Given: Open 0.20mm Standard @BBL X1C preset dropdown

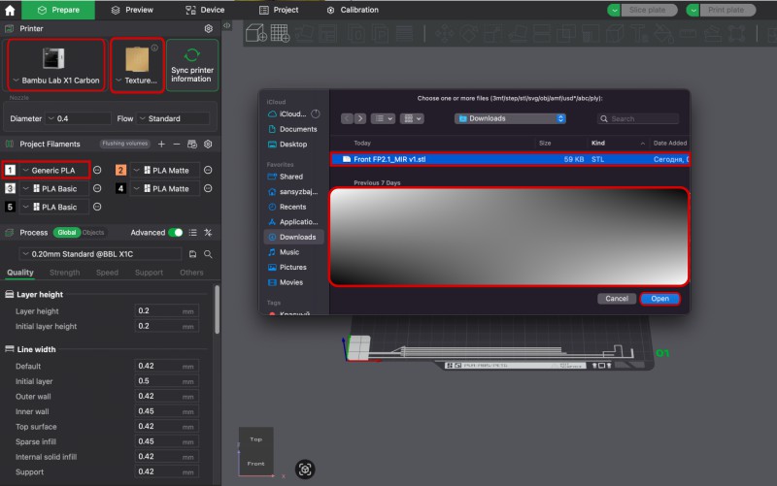Looking at the screenshot, I should click(101, 254).
